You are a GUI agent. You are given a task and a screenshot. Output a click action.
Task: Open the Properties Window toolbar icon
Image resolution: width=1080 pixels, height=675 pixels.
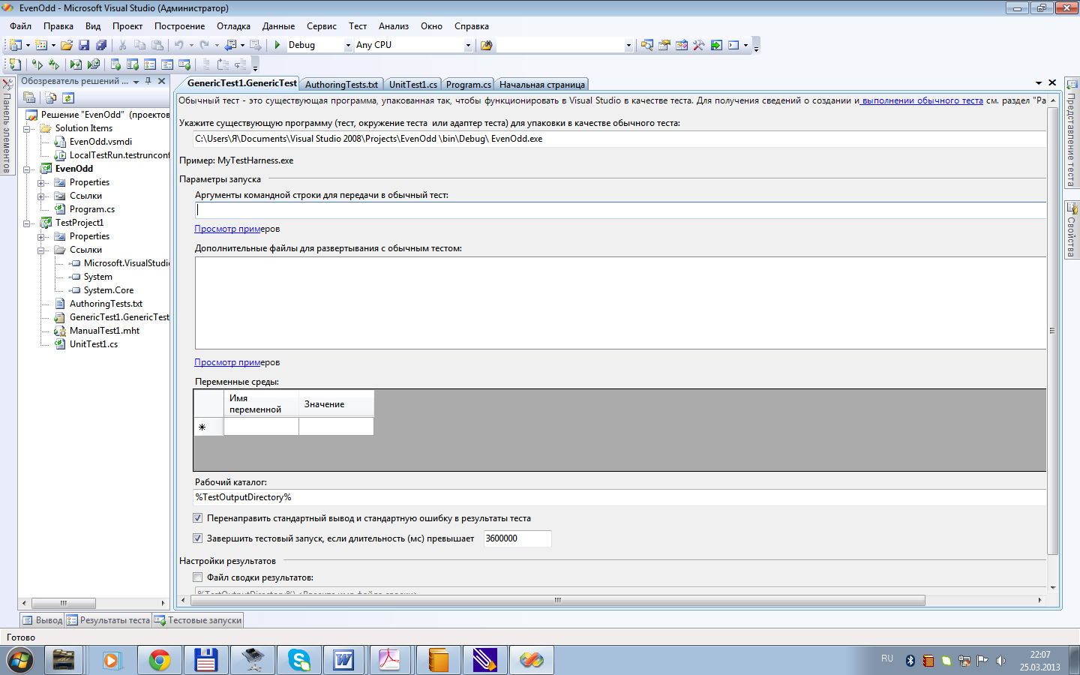(x=664, y=45)
